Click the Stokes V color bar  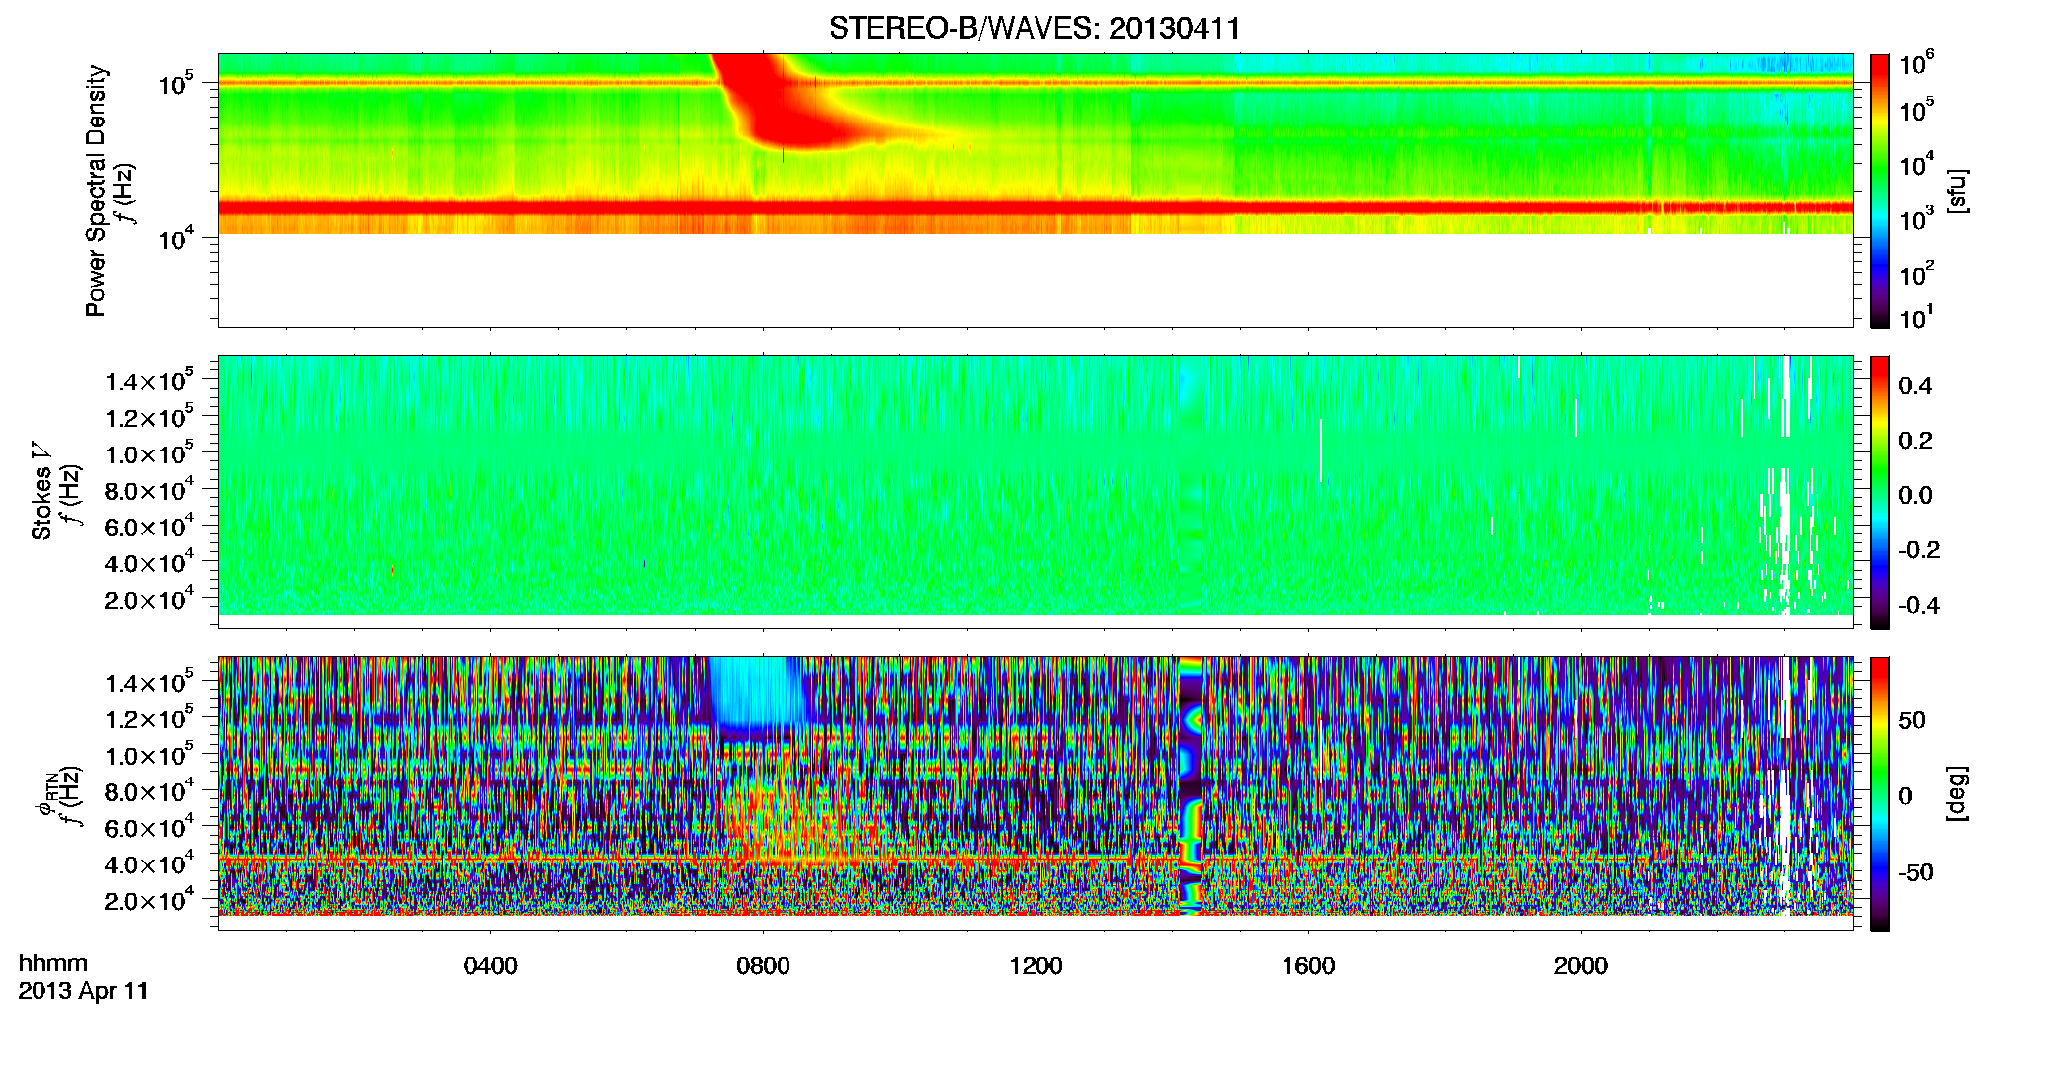[x=1880, y=492]
